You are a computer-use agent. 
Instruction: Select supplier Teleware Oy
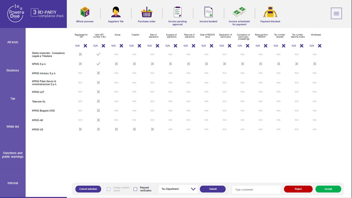[39, 101]
